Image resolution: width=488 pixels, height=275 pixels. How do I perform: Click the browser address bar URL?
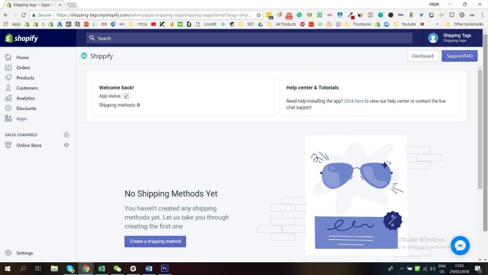pyautogui.click(x=154, y=15)
